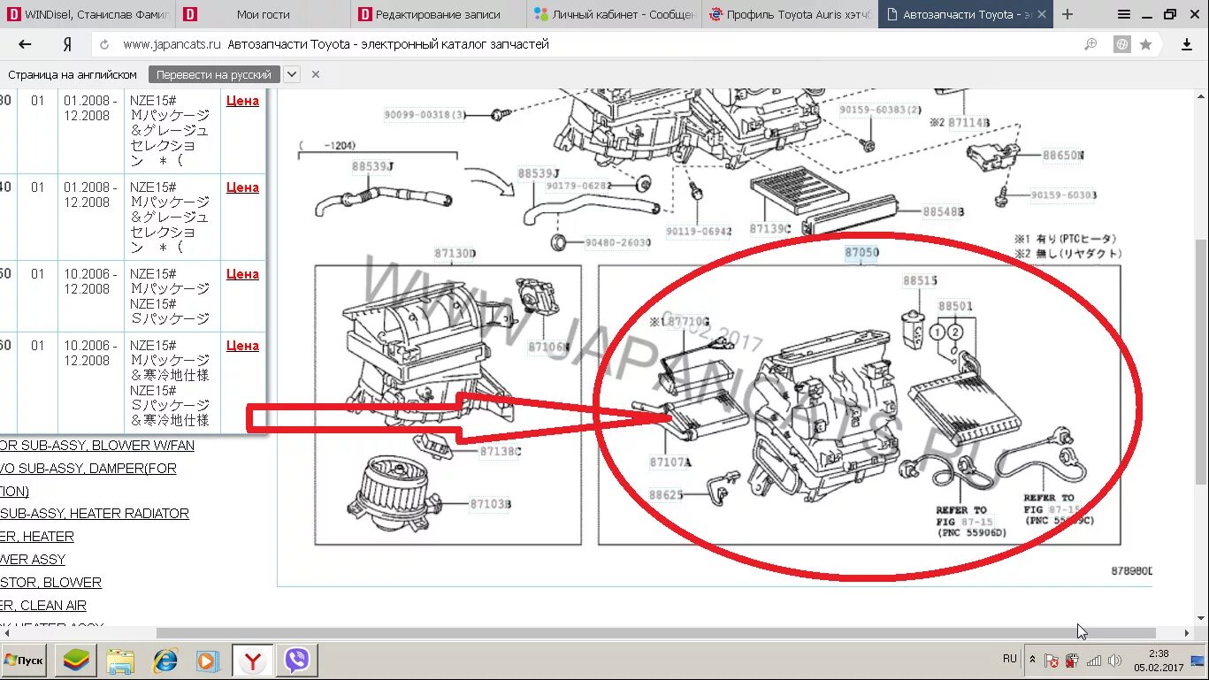
Task: Open SUB-ASSY, HEATER RADIATOR link
Action: pyautogui.click(x=95, y=514)
